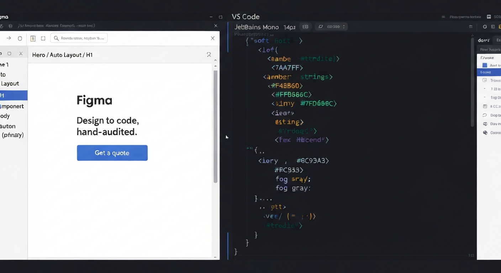This screenshot has height=273, width=501.
Task: Click the refresh icon in VS Code top-right toolbar
Action: point(485,27)
